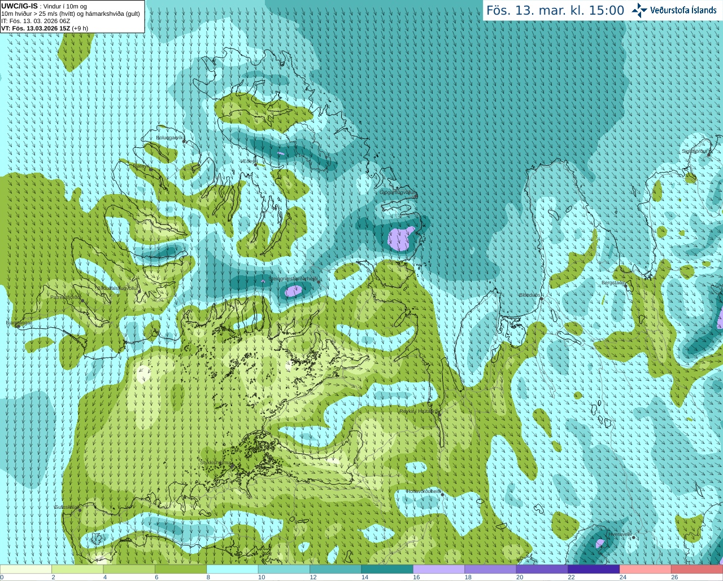Click the Bjargtangar station label
This screenshot has width=723, height=581.
(x=19, y=323)
